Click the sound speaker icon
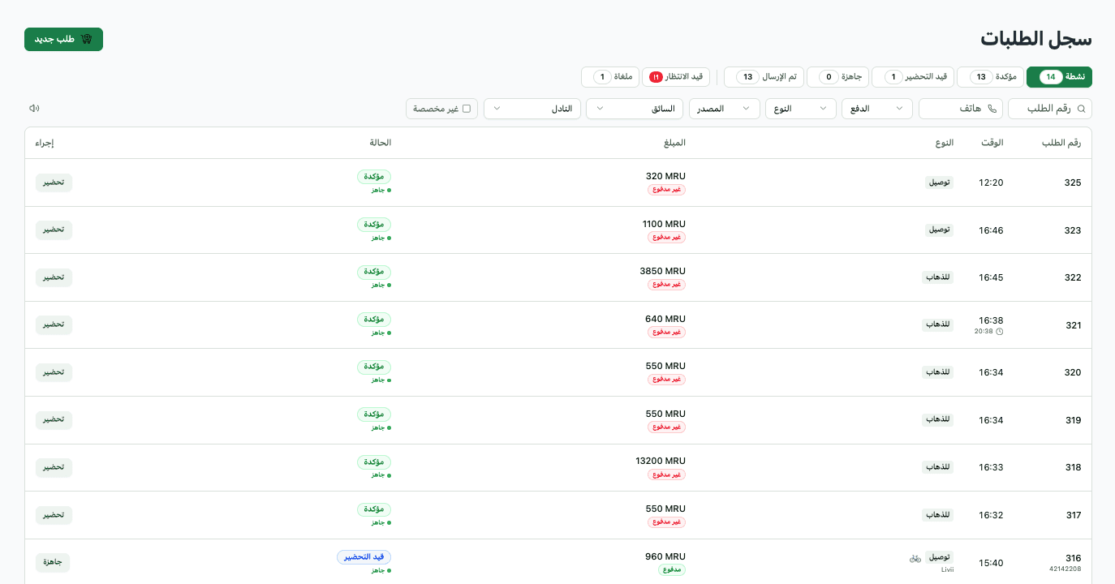The width and height of the screenshot is (1115, 584). 34,108
